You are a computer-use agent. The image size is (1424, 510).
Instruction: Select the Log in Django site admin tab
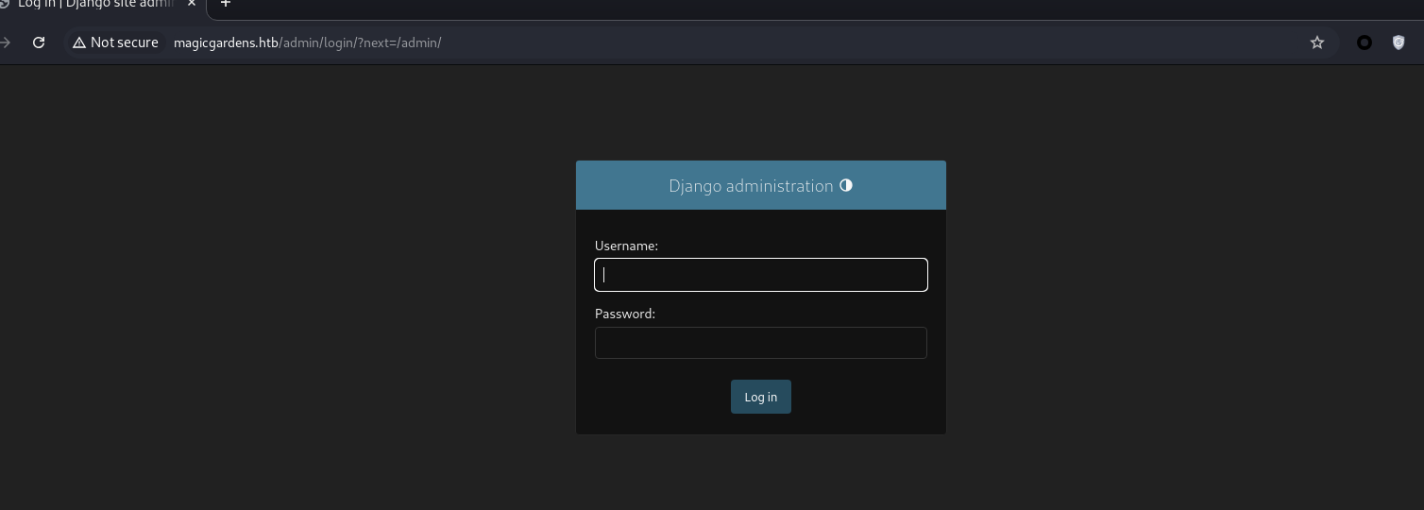94,5
